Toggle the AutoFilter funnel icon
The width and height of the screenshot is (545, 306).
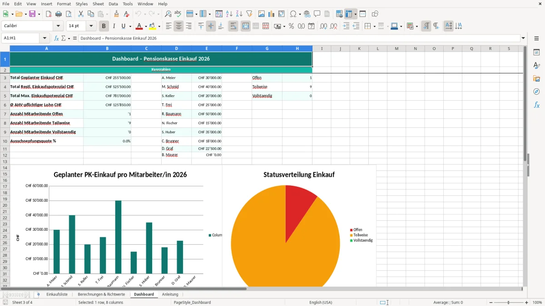pos(249,14)
